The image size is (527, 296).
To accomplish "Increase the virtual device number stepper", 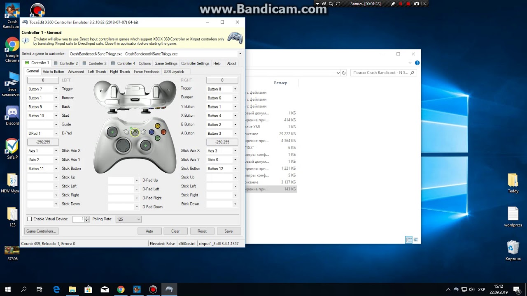I will [86, 218].
